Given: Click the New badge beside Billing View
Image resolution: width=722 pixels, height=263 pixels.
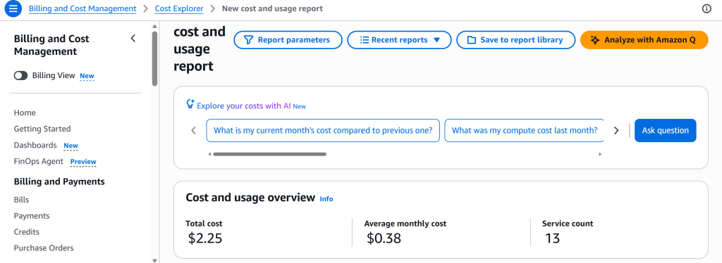Looking at the screenshot, I should point(87,76).
